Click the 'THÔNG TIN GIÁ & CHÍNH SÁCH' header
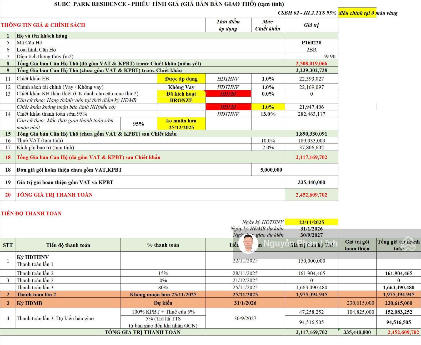The width and height of the screenshot is (421, 345). click(43, 25)
